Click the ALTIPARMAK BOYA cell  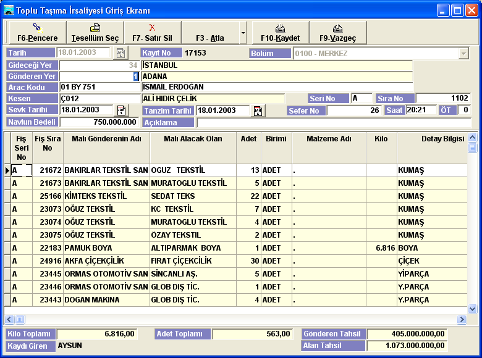[x=193, y=248]
